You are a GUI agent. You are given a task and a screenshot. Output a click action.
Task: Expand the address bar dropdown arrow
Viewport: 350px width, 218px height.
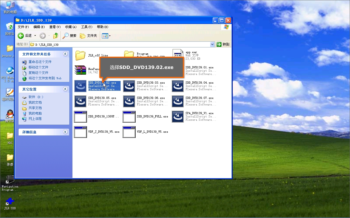point(212,44)
